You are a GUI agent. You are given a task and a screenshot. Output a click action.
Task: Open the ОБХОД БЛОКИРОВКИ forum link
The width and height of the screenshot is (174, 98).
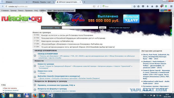click(48, 54)
